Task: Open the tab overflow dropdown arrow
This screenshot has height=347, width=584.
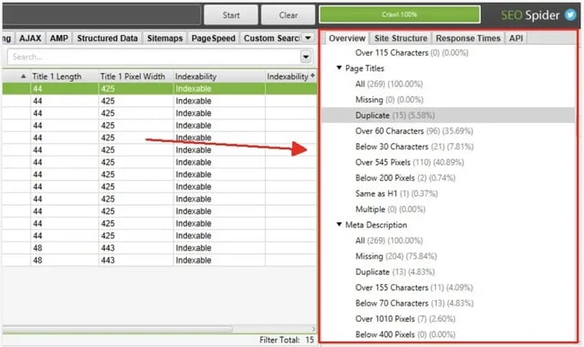Action: point(307,38)
